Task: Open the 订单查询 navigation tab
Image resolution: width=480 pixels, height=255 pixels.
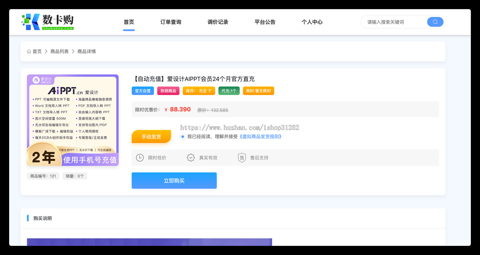Action: point(171,22)
